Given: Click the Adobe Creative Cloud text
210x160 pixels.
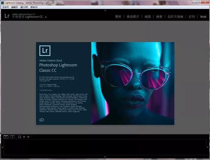Looking at the screenshot, I should 51,61.
